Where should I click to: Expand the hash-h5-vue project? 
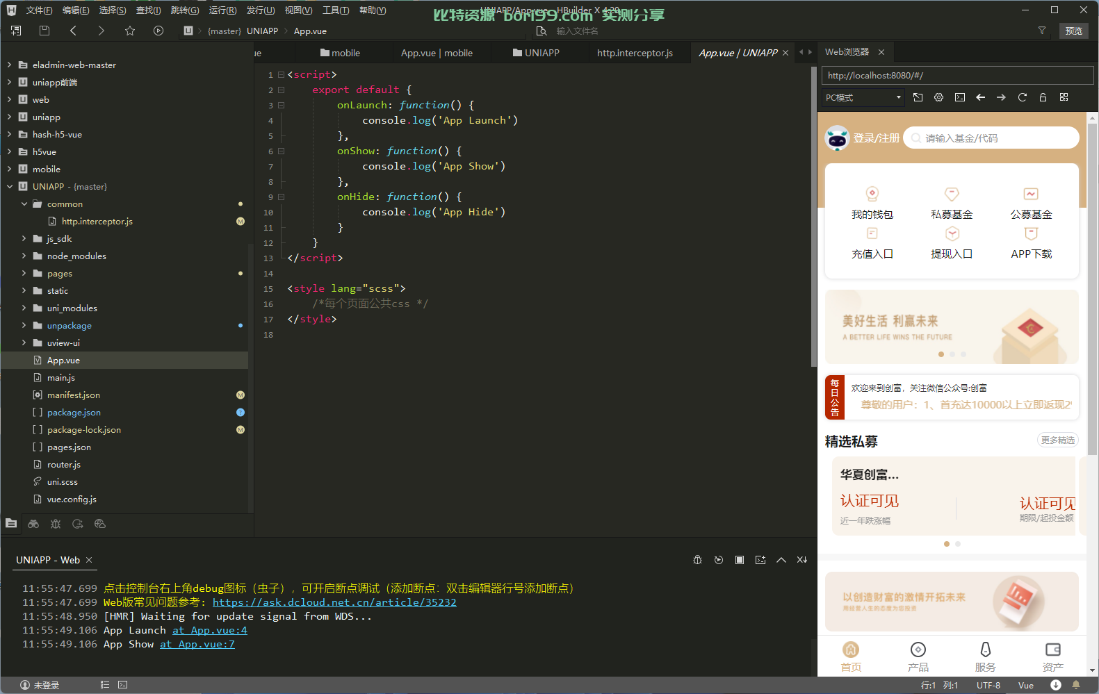9,134
